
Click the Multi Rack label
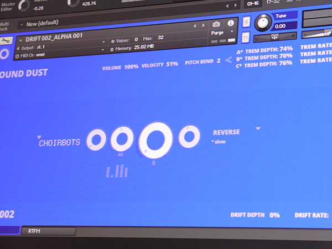[x=4, y=26]
